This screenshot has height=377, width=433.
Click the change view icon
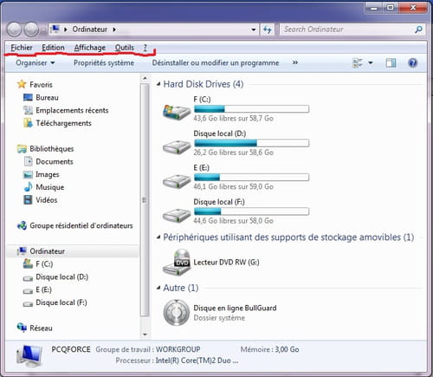pyautogui.click(x=358, y=62)
